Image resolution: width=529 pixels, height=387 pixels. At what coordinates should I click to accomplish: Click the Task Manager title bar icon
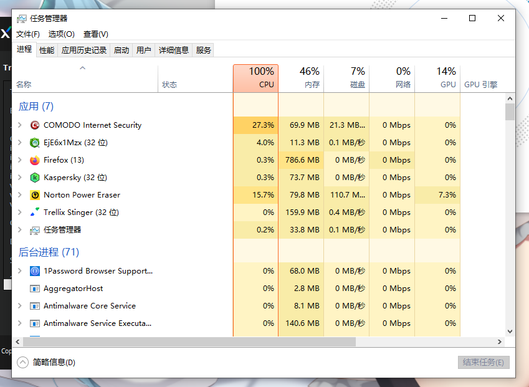22,19
